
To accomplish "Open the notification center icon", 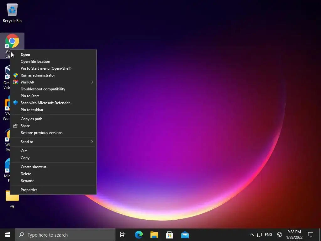I will pyautogui.click(x=311, y=235).
